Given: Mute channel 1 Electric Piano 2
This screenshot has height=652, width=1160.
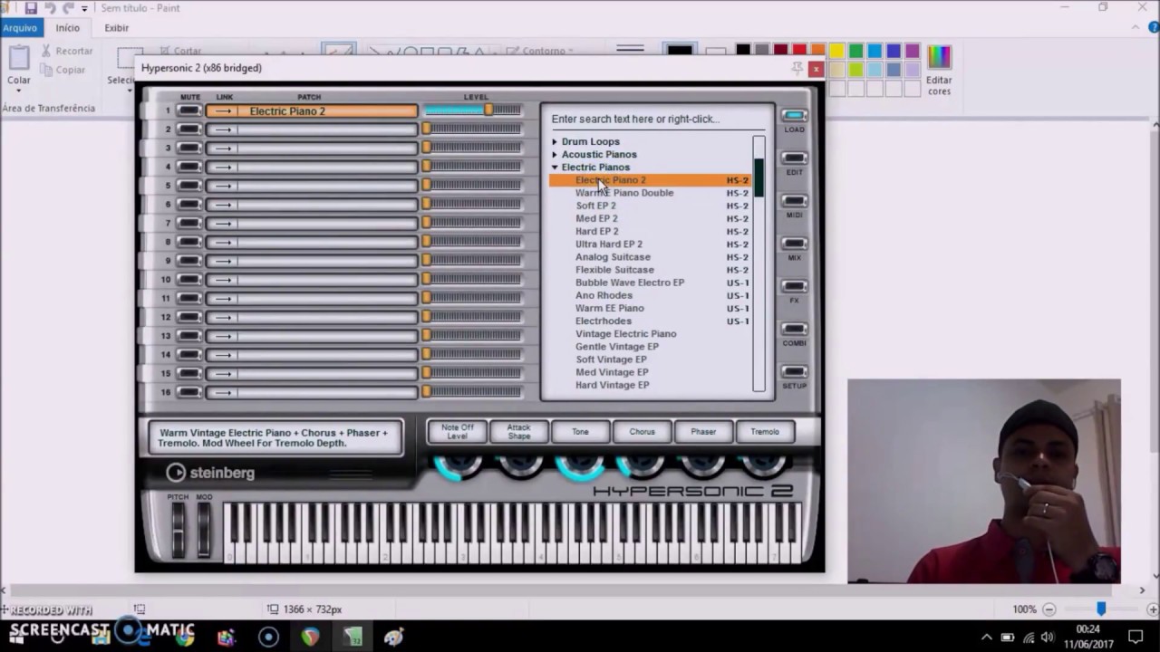Looking at the screenshot, I should coord(189,111).
